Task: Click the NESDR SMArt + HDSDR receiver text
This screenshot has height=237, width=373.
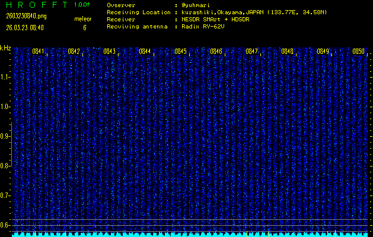Action: pos(217,20)
